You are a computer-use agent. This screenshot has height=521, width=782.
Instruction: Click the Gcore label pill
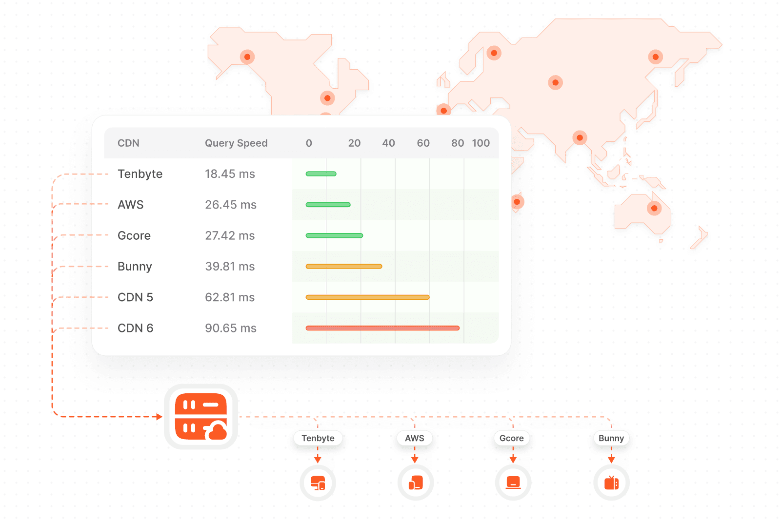point(512,438)
